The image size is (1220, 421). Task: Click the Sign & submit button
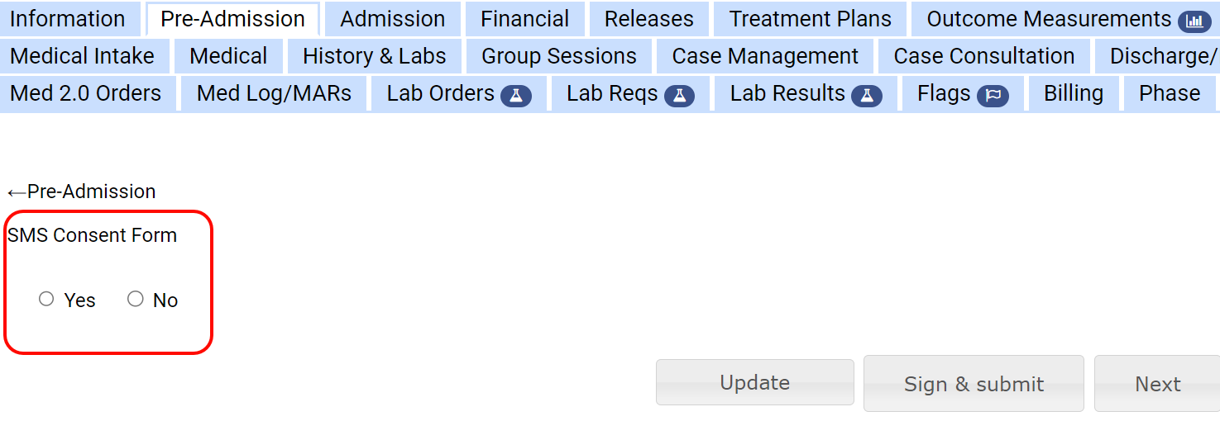coord(974,384)
